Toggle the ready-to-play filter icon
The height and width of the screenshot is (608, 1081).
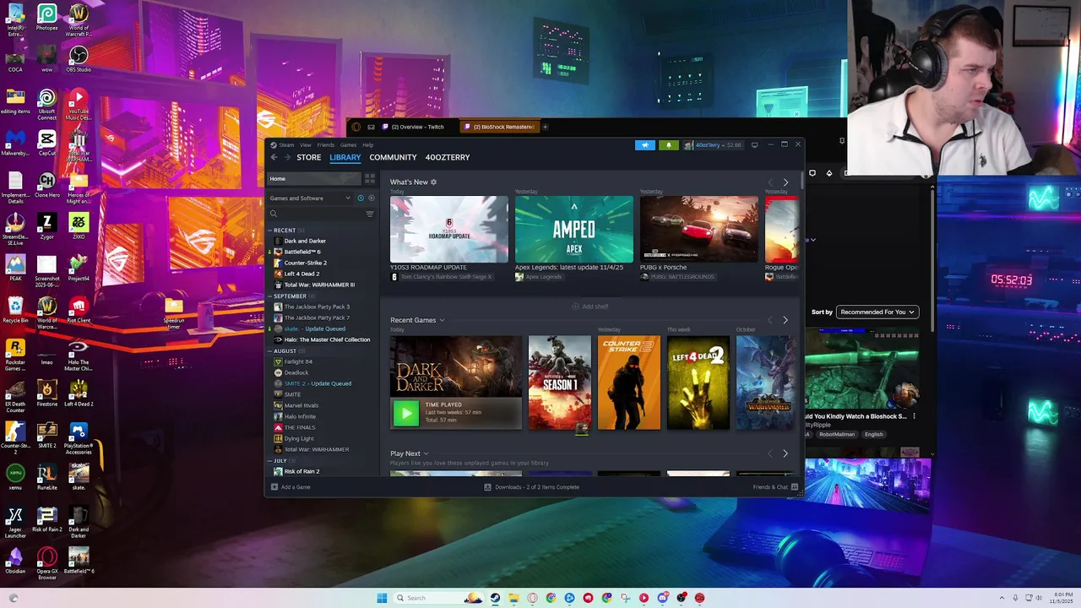tap(371, 198)
